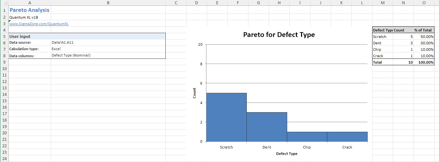This screenshot has width=439, height=162.
Task: Click the Count vertical axis title
Action: [x=194, y=93]
